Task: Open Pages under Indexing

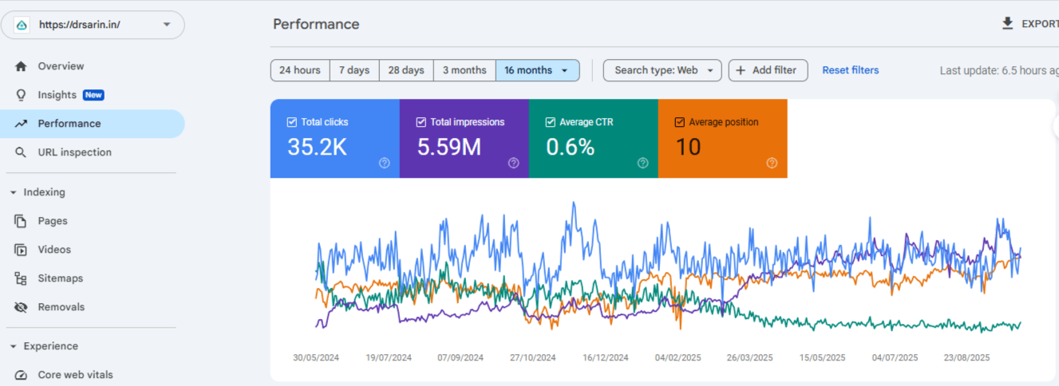Action: 92,221
